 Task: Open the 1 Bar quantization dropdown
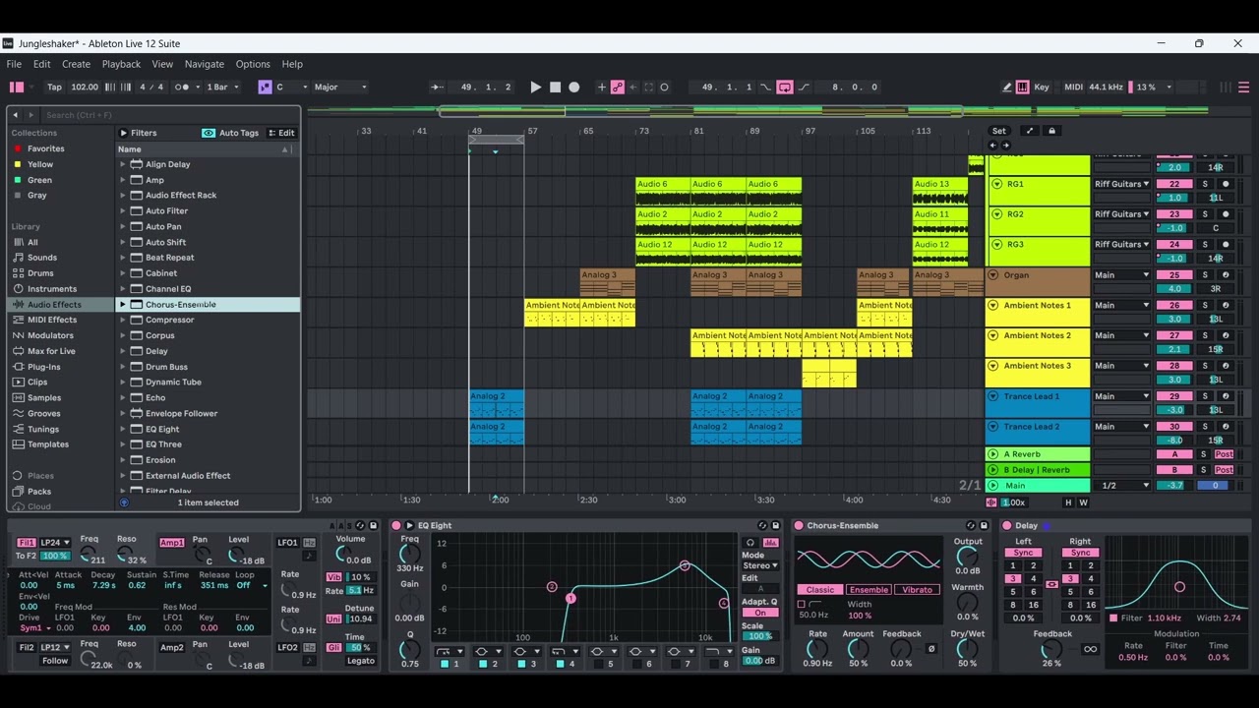tap(223, 87)
